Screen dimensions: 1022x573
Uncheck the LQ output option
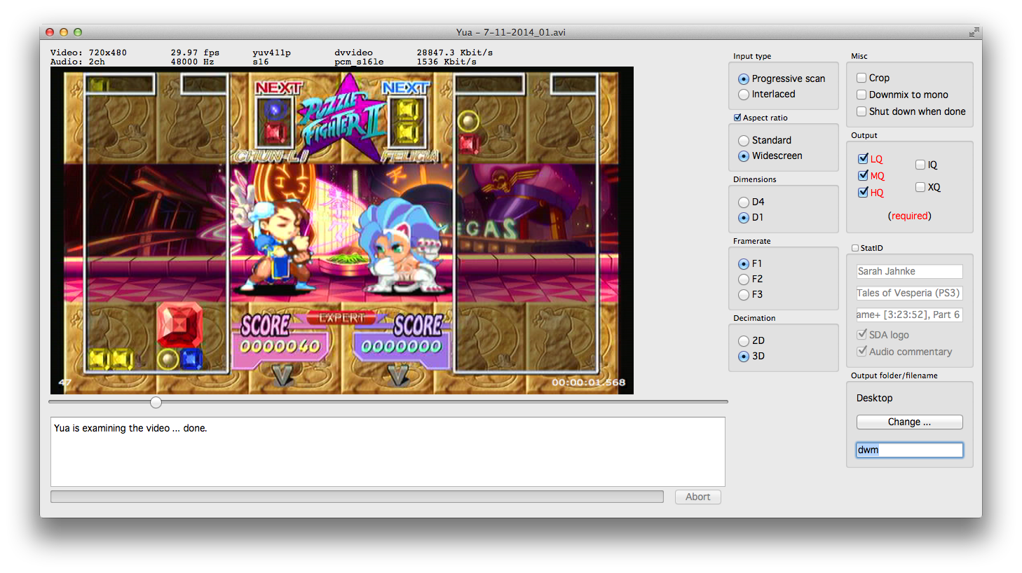pyautogui.click(x=863, y=159)
